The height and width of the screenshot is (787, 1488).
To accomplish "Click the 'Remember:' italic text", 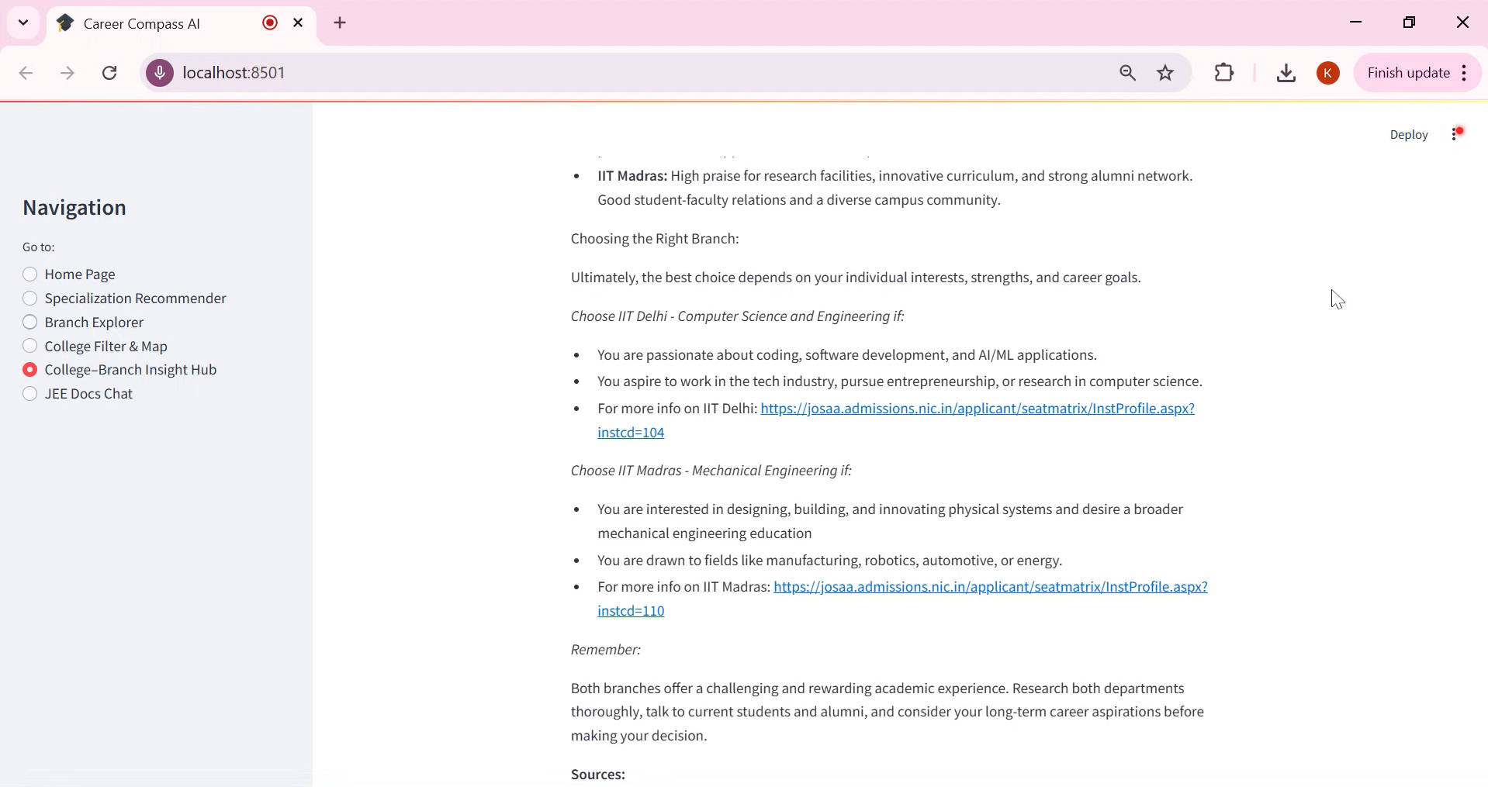I will 606,650.
